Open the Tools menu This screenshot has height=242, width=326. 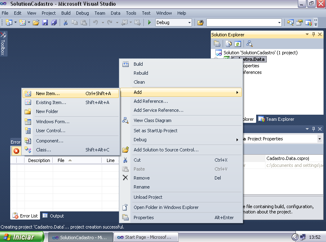(131, 13)
